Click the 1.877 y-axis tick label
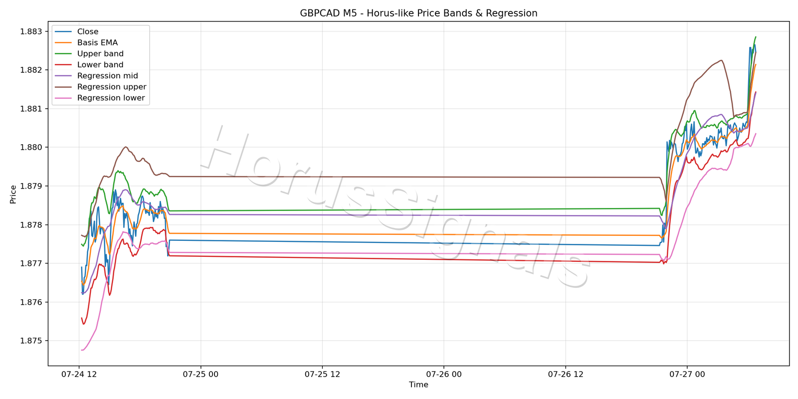 click(31, 263)
